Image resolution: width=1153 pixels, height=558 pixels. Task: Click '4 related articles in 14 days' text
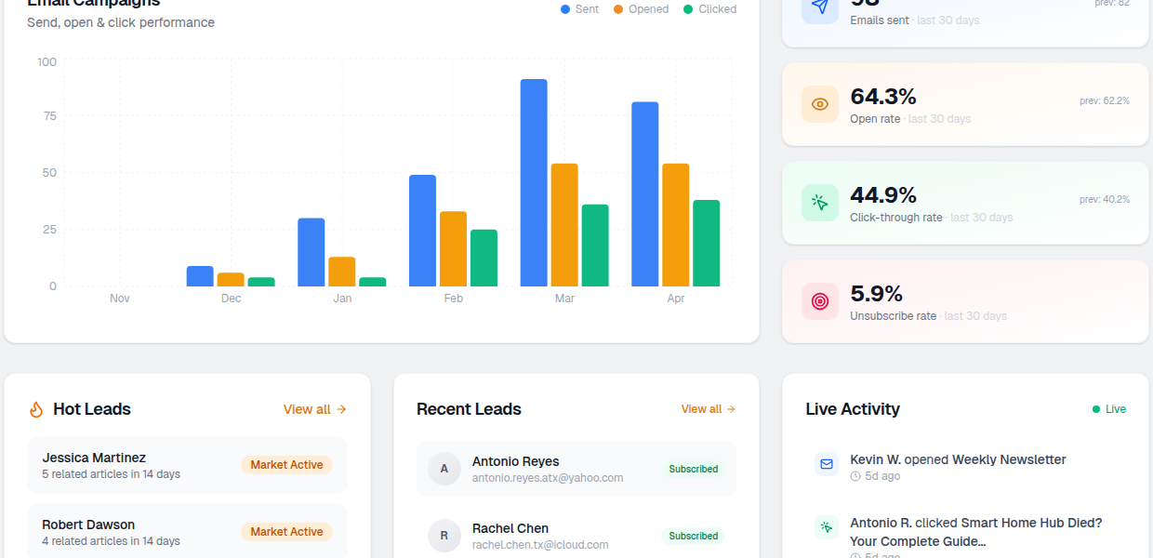tap(111, 541)
